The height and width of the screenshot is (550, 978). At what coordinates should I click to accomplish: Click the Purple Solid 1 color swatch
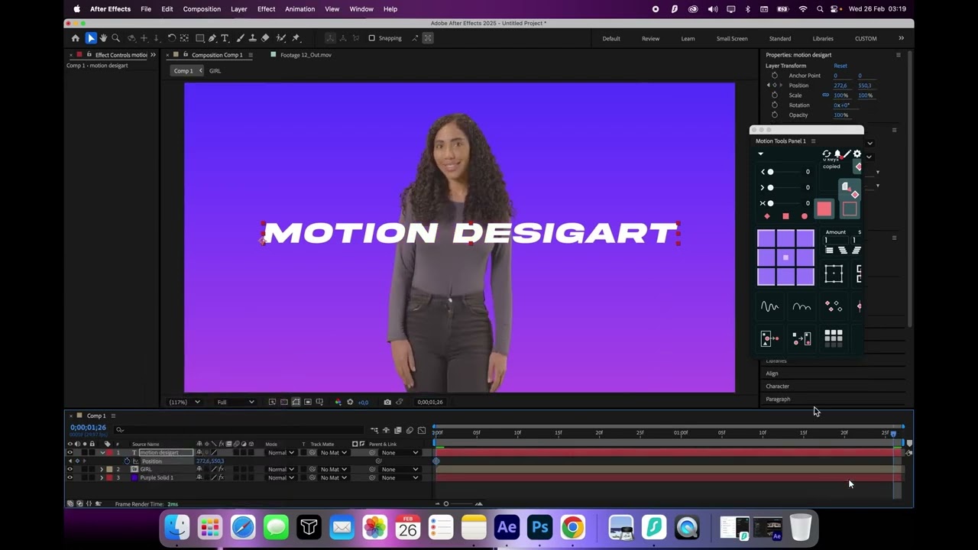point(134,477)
